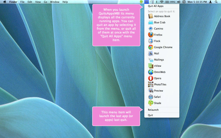Quit Blue Crab via its name
Screen dimensions: 221x138
(x=160, y=22)
